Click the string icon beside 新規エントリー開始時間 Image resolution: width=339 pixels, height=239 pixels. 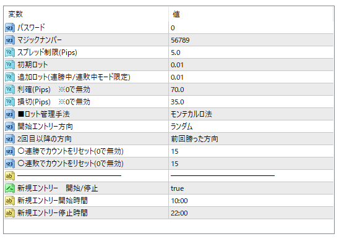point(10,201)
